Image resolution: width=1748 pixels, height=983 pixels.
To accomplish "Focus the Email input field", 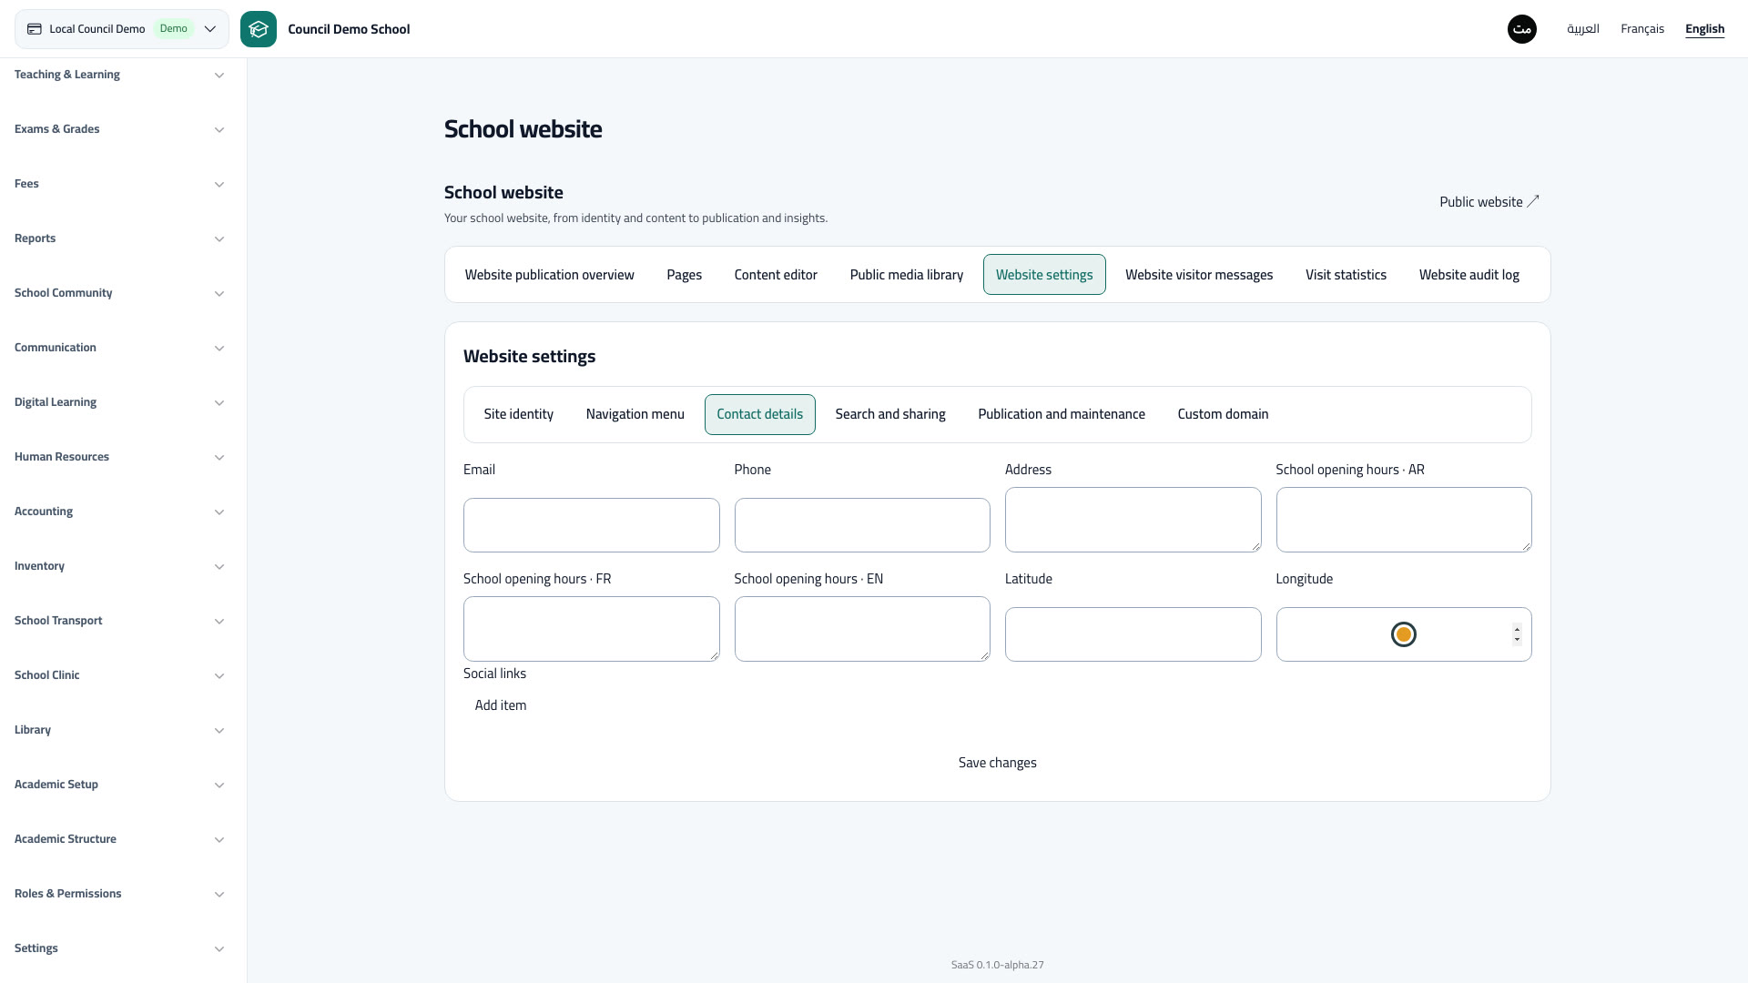I will click(591, 525).
